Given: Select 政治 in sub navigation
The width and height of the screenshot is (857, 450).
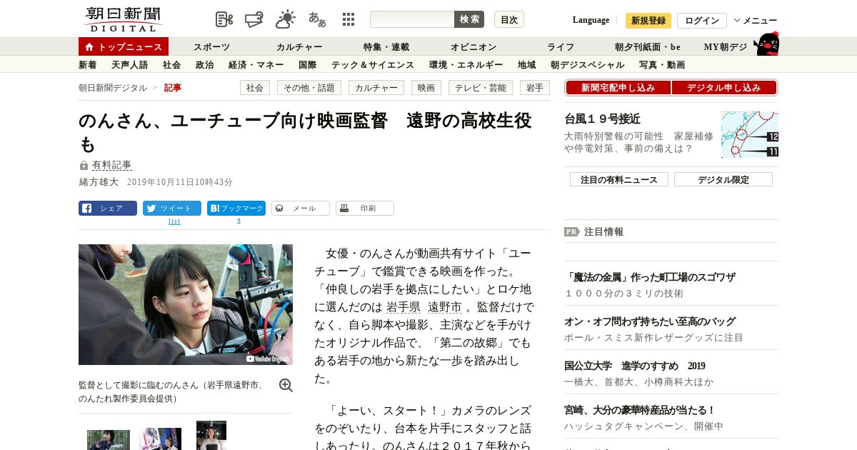Looking at the screenshot, I should (204, 65).
